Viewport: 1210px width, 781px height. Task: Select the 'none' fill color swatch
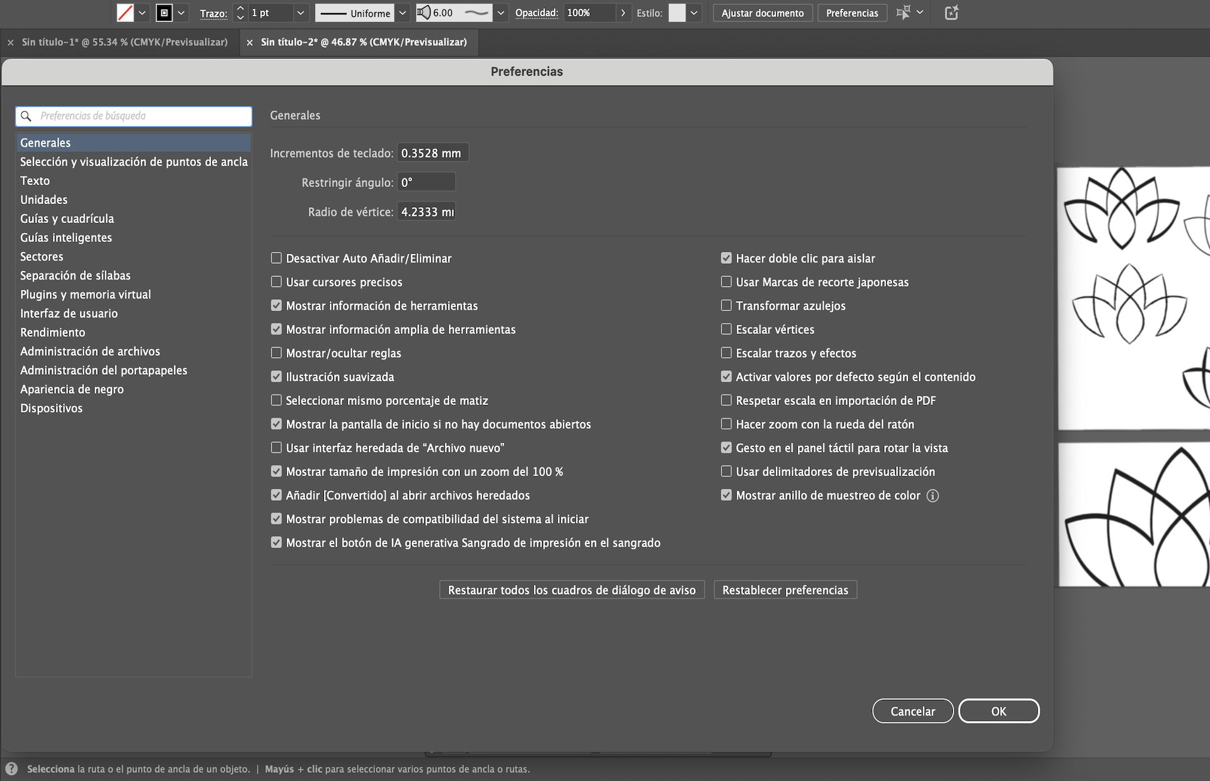(x=125, y=12)
